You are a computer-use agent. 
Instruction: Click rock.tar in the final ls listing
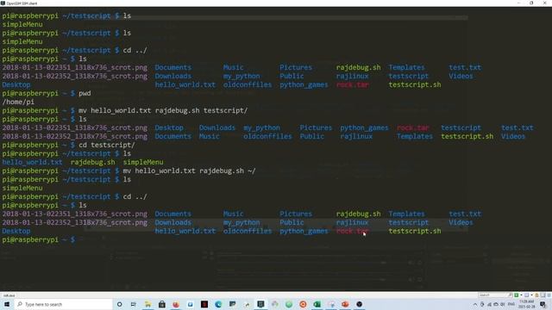coord(353,232)
